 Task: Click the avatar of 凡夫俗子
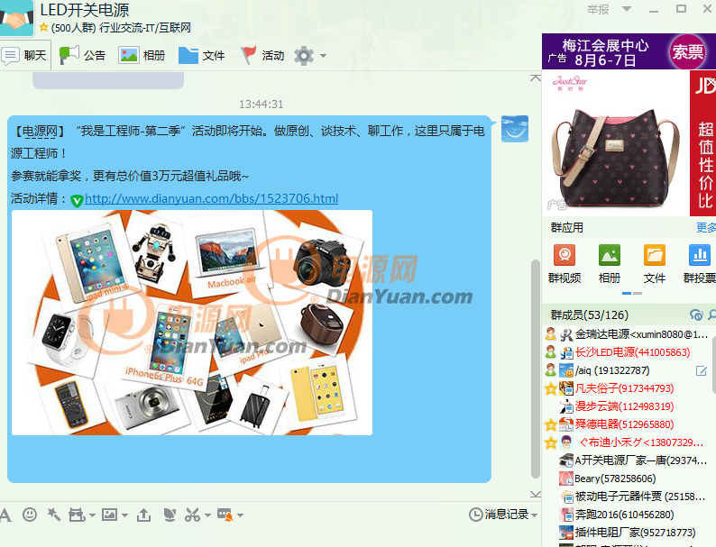tap(566, 388)
